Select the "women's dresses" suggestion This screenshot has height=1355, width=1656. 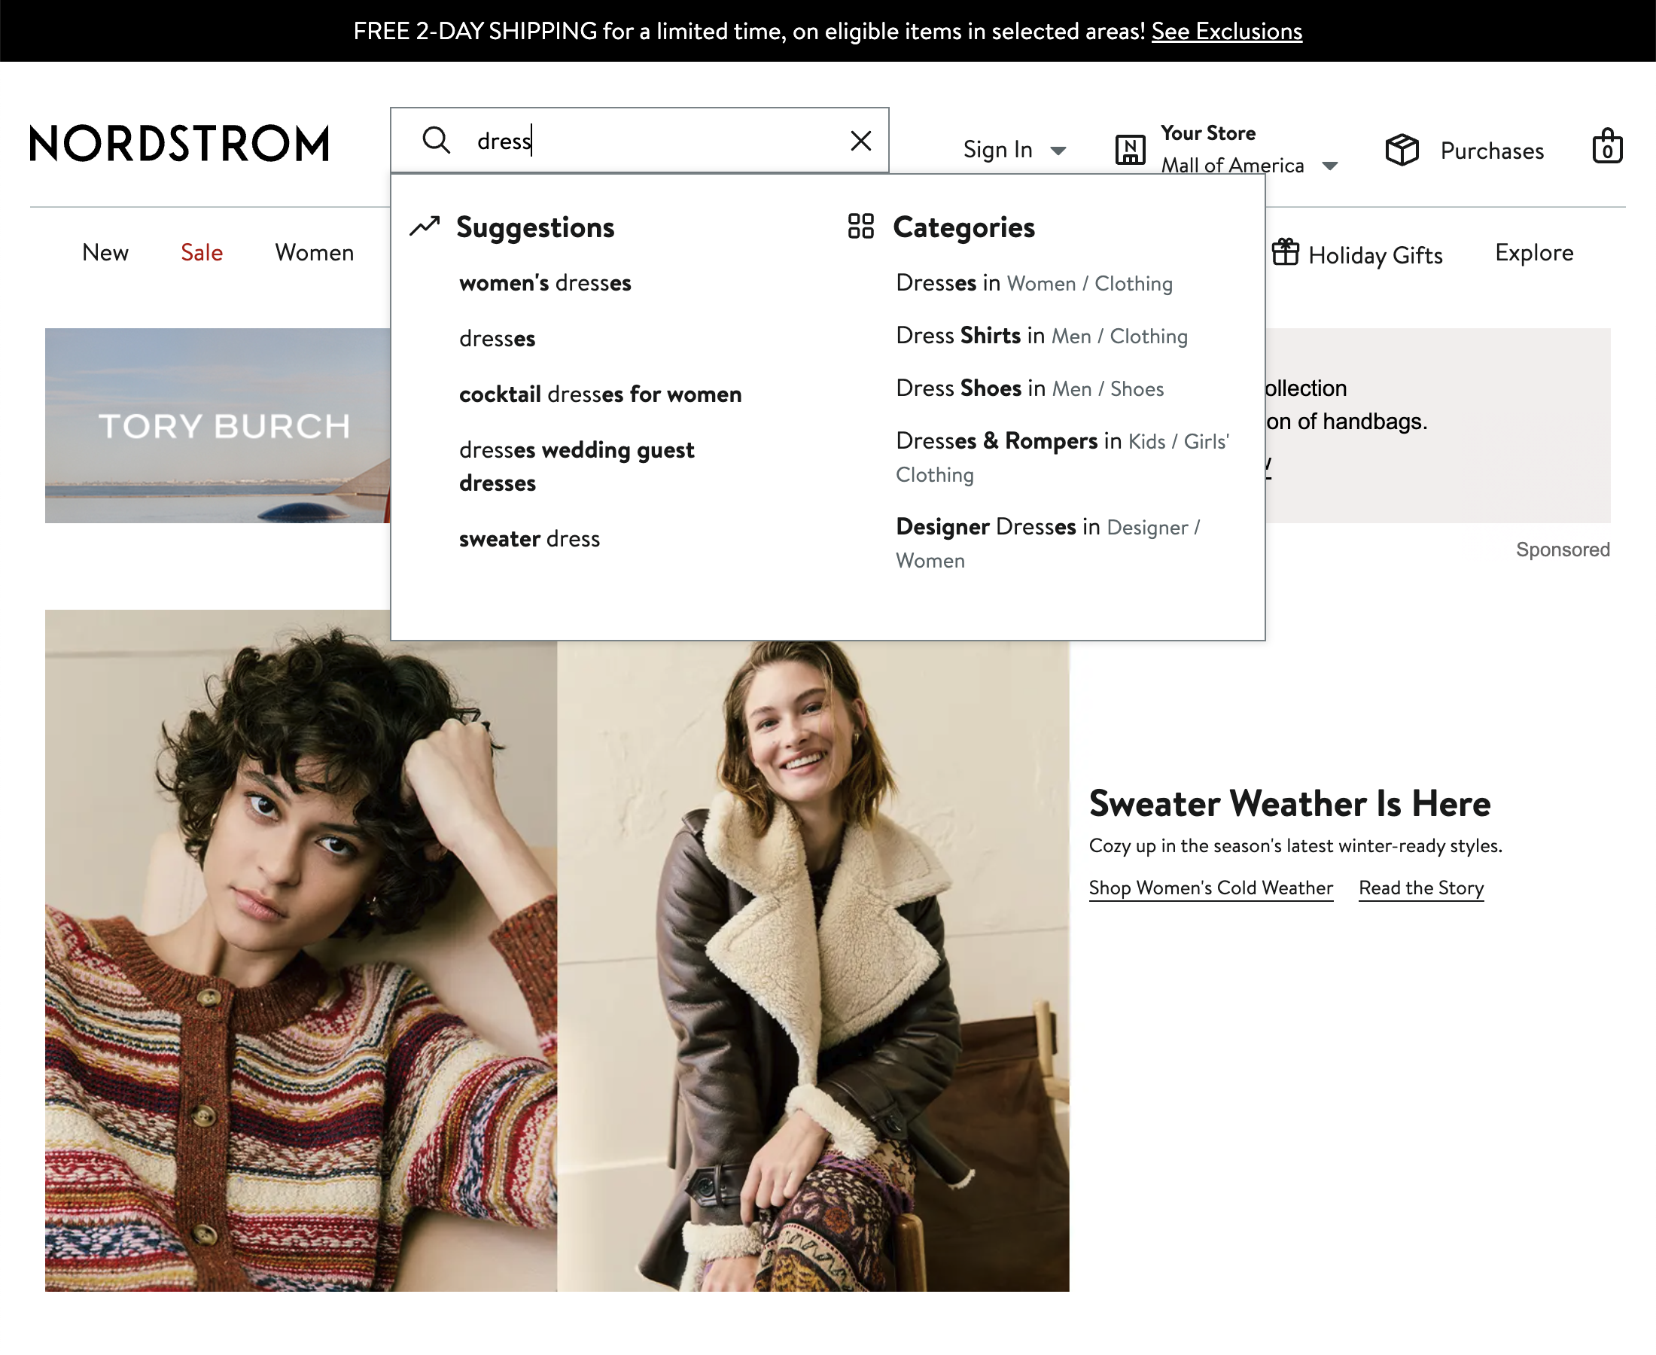pyautogui.click(x=545, y=282)
